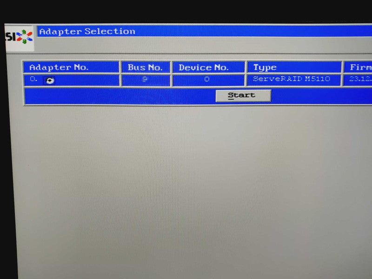The width and height of the screenshot is (372, 279).
Task: Click the device number value '0'
Action: point(207,79)
